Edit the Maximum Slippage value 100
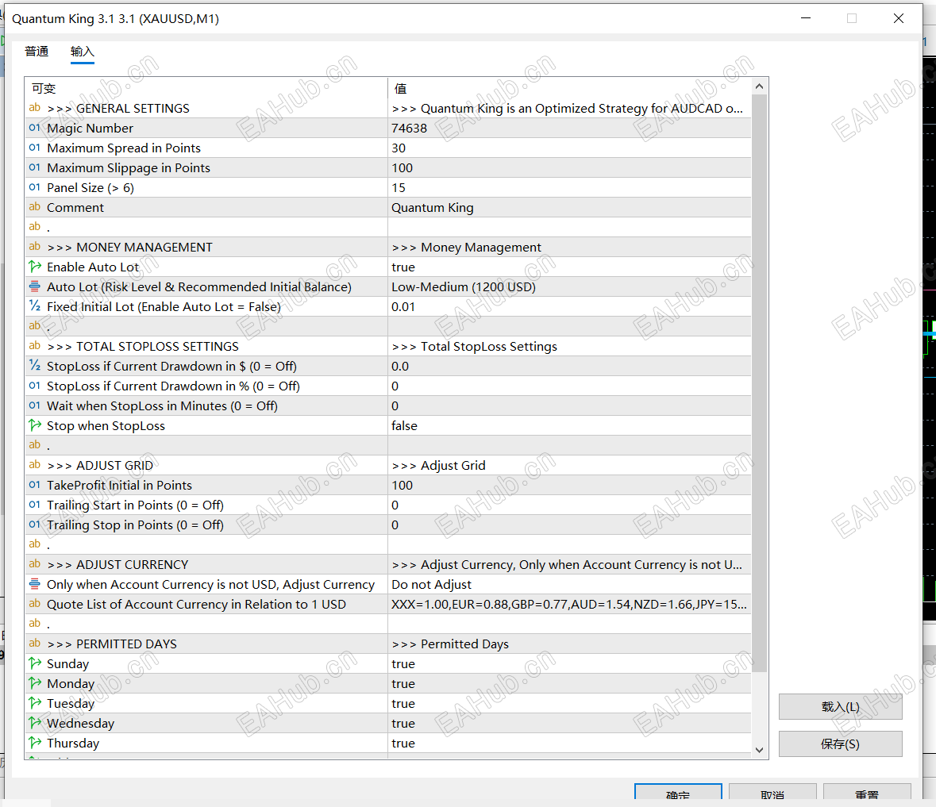Screen dimensions: 936x807 [569, 167]
